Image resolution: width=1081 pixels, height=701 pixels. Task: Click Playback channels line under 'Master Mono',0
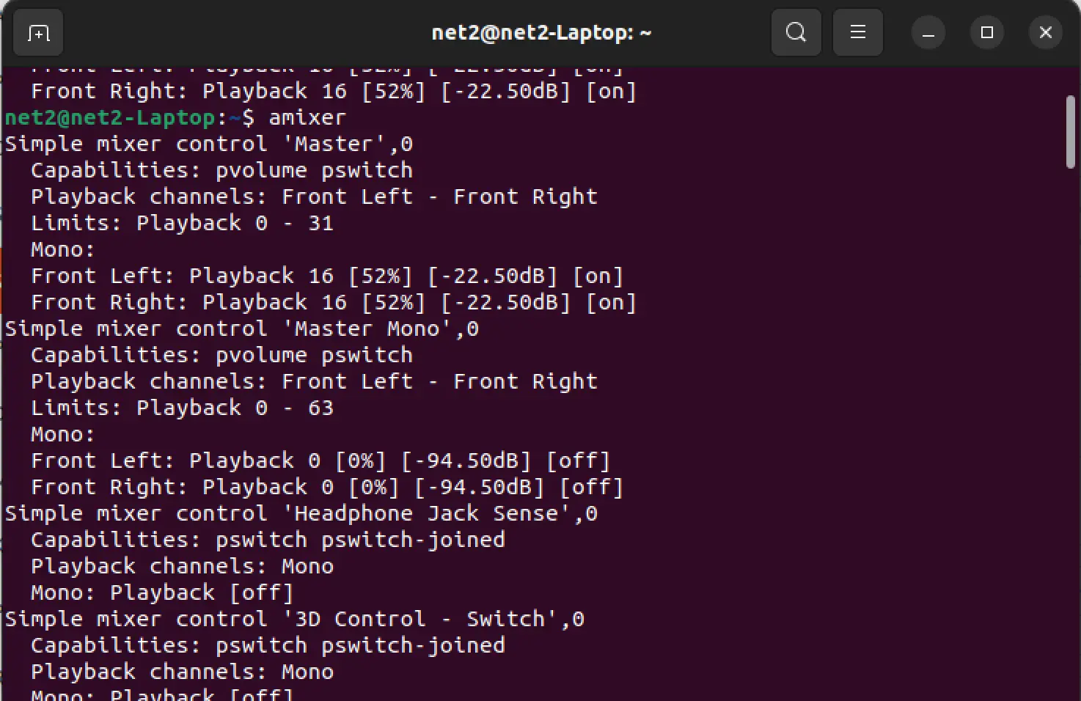tap(314, 381)
